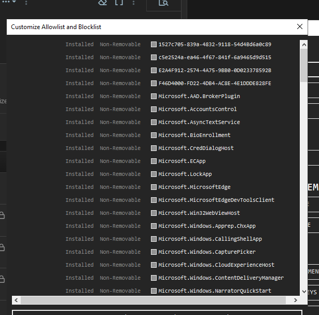Check the Microsoft.MicrosoftEdge checkbox
The width and height of the screenshot is (319, 315).
point(154,187)
